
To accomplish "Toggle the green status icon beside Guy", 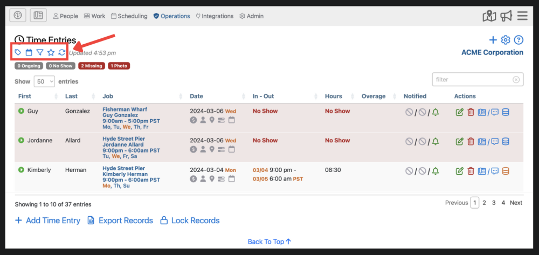I will coord(21,111).
